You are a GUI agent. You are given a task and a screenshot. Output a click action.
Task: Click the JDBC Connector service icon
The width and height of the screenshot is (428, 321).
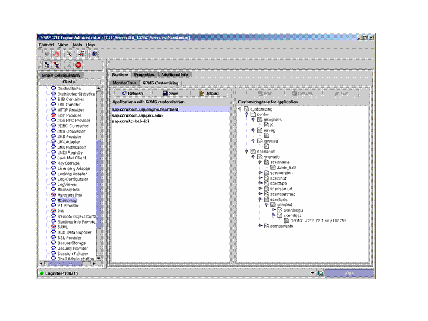pyautogui.click(x=53, y=126)
